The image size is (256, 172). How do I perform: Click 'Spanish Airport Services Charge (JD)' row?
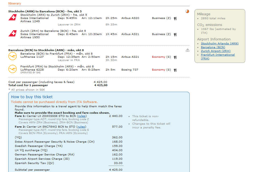[x=68, y=159]
